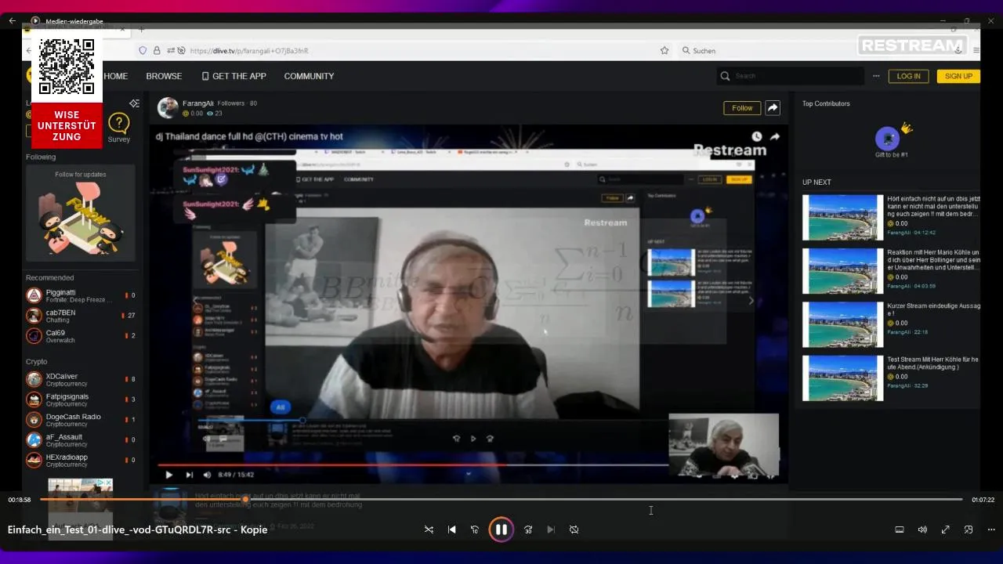Screen dimensions: 1003x564
Task: Click the SIGN UP button
Action: coord(958,76)
